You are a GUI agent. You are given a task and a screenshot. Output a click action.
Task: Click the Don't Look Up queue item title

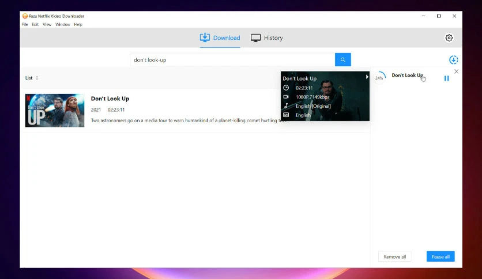407,76
